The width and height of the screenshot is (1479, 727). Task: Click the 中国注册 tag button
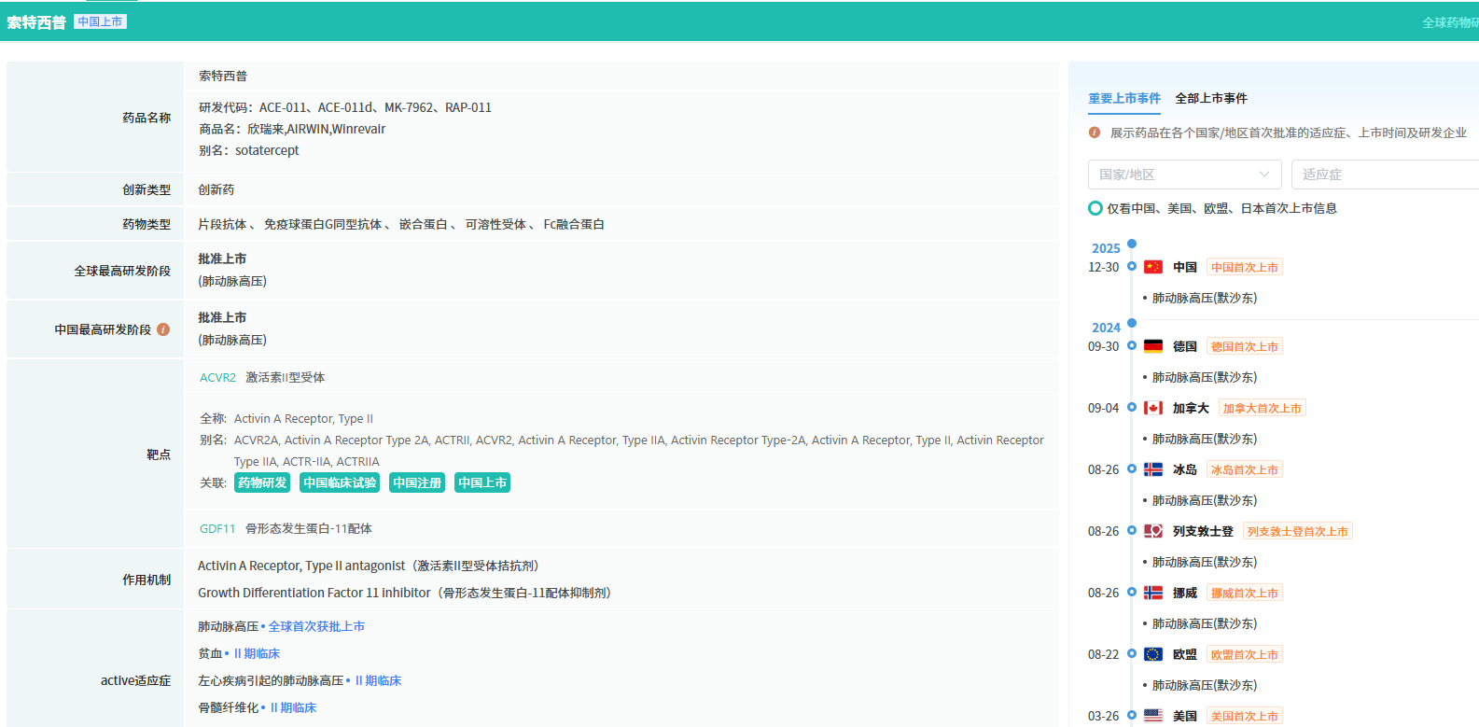point(417,482)
